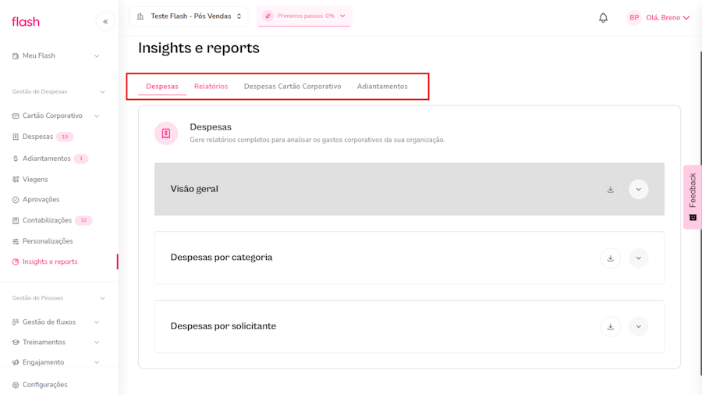Viewport: 702px width, 395px height.
Task: Click the Despesas por categoria title
Action: 222,258
